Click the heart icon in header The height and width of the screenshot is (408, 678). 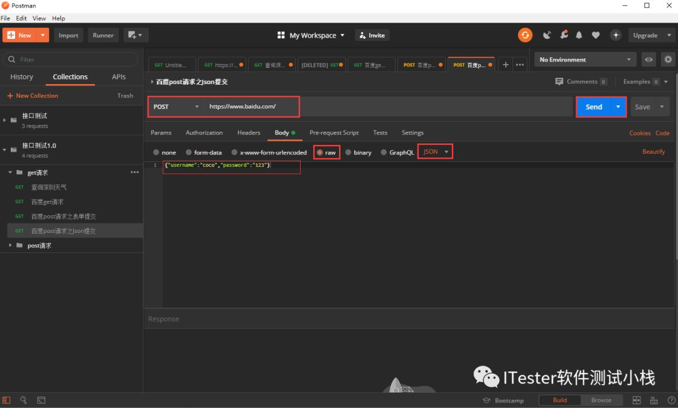pos(596,35)
